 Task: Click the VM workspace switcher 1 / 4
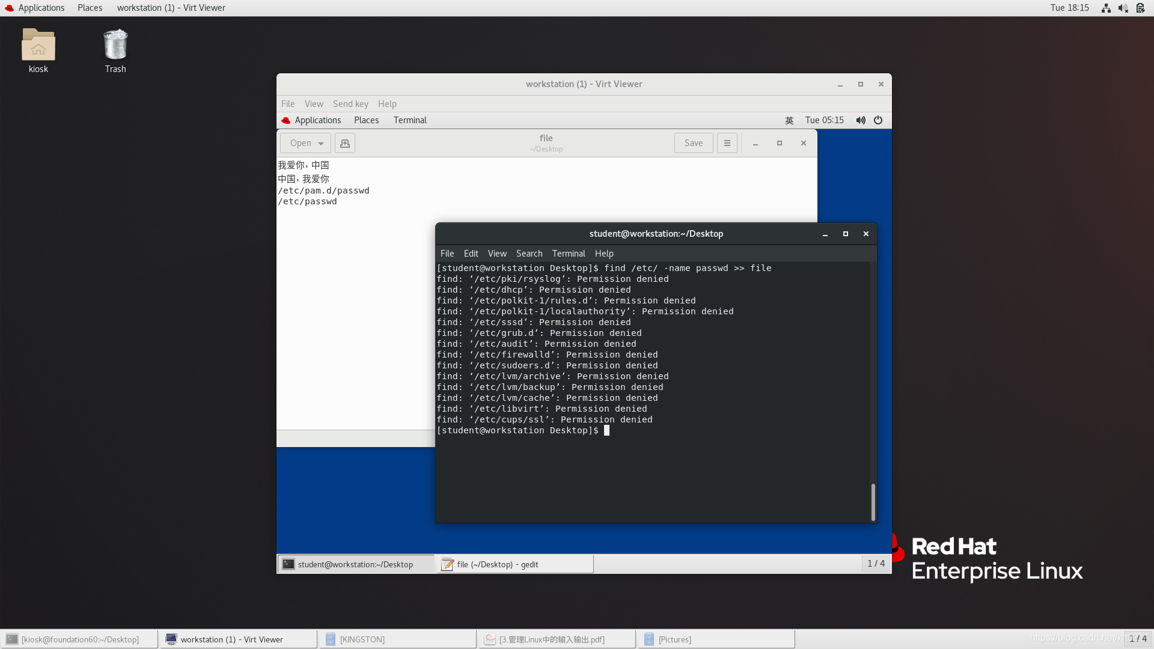tap(876, 563)
